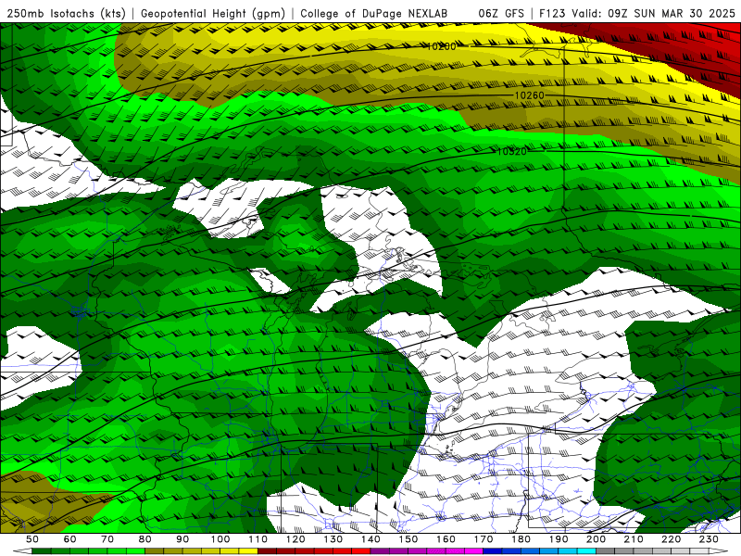The image size is (741, 556).
Task: Click the bright magenta swatch just before 170
Action: click(473, 551)
